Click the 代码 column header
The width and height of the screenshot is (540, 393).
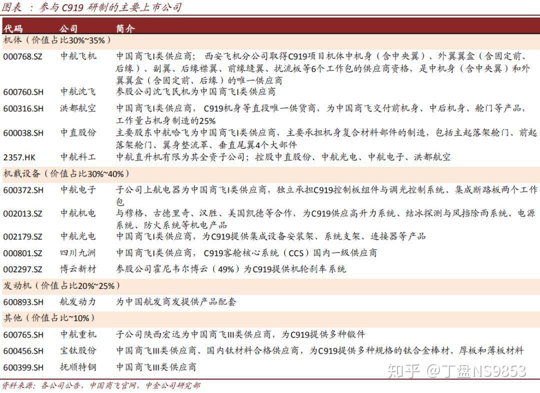click(13, 28)
